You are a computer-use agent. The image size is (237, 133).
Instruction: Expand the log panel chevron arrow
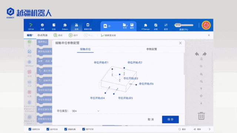tap(210, 129)
